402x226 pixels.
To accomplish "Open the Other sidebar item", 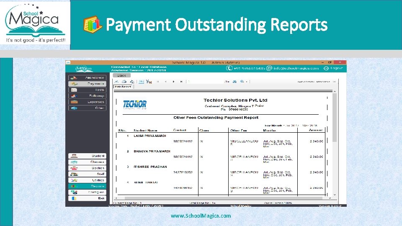I will pos(87,108).
